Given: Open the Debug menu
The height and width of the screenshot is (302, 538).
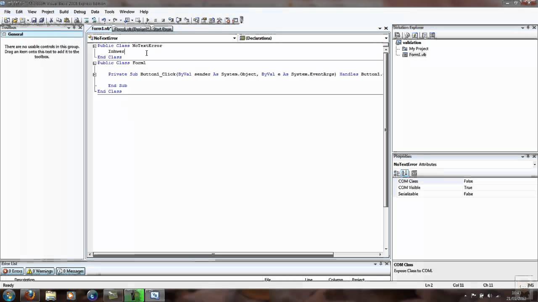Looking at the screenshot, I should pyautogui.click(x=79, y=12).
